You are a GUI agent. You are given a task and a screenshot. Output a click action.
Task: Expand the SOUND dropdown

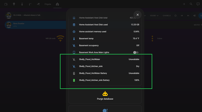pos(154,15)
